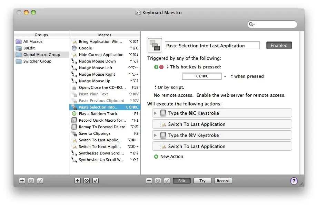Click the Groups column header
The height and width of the screenshot is (206, 318).
[41, 35]
